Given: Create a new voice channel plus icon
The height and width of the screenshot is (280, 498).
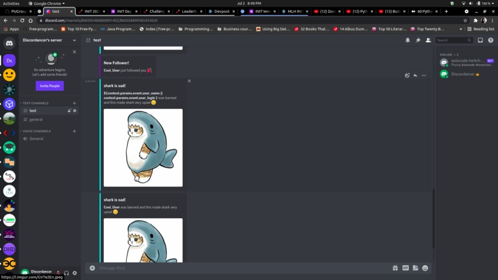Looking at the screenshot, I should (74, 131).
